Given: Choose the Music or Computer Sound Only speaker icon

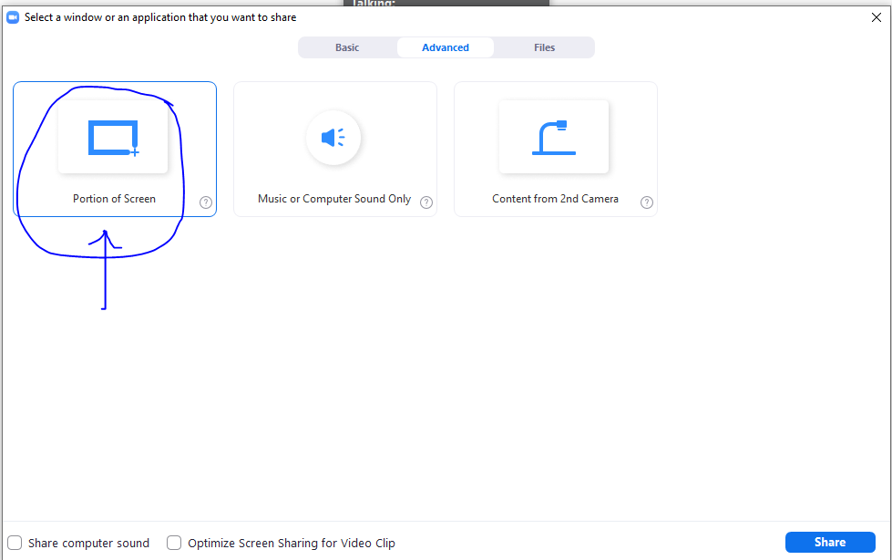Looking at the screenshot, I should click(x=333, y=138).
